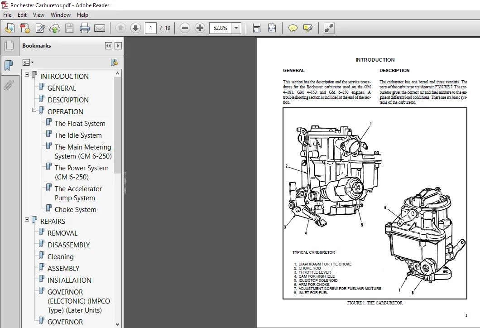This screenshot has height=328, width=480.
Task: Open the zoom level dropdown arrow
Action: (236, 28)
